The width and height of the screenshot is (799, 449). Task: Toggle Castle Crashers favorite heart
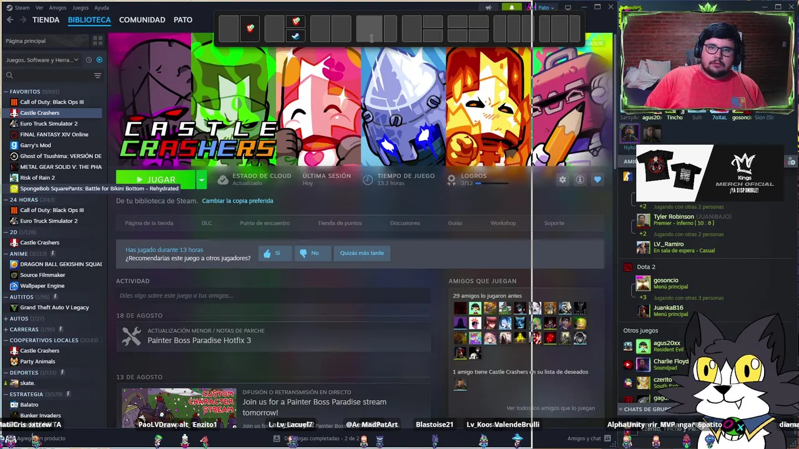click(x=597, y=180)
